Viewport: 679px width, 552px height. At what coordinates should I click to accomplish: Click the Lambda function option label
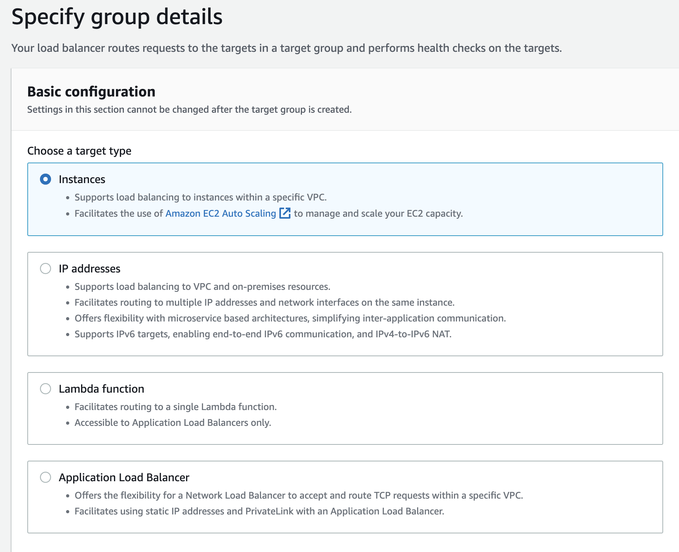click(x=101, y=389)
